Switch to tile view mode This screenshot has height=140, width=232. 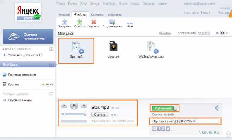click(222, 33)
